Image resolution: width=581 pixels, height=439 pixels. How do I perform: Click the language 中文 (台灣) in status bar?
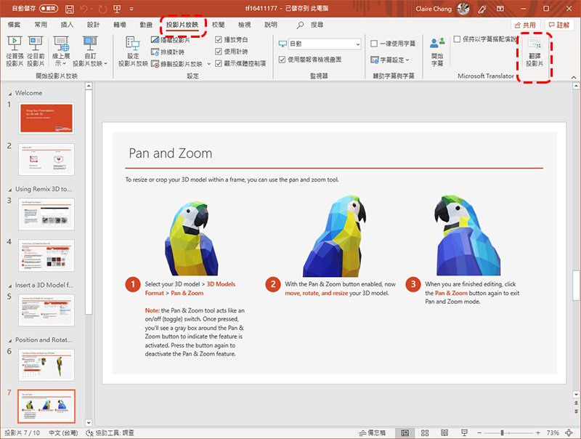coord(63,432)
